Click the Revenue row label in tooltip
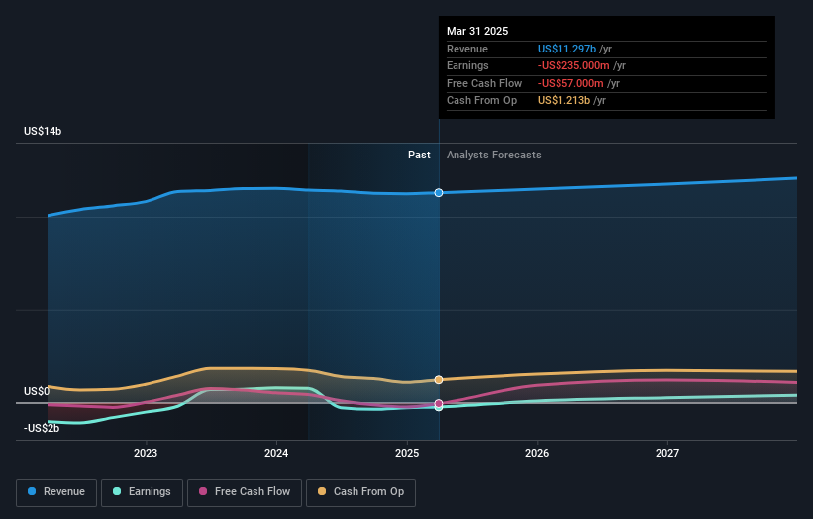Image resolution: width=813 pixels, height=519 pixels. tap(467, 49)
